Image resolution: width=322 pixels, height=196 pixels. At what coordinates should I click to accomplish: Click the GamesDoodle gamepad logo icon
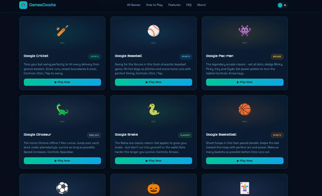pyautogui.click(x=23, y=5)
